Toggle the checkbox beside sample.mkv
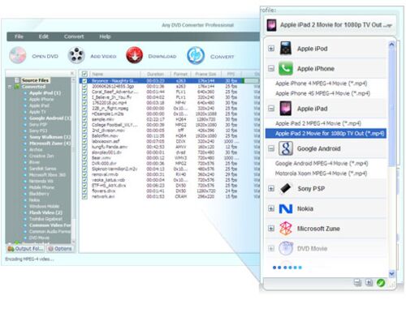Viewport: 406px width, 313px height. point(84,119)
